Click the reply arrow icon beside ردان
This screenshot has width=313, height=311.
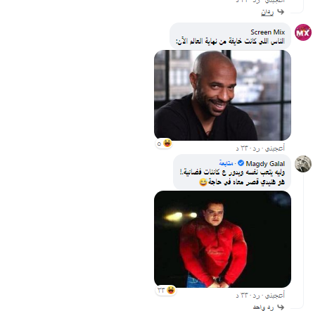click(281, 12)
